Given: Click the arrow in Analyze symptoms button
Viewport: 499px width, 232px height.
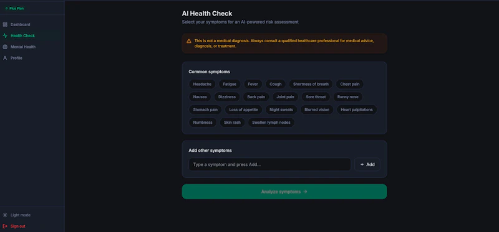Looking at the screenshot, I should click(305, 192).
